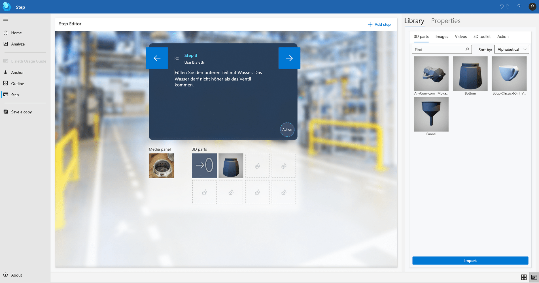Open Anchor in the sidebar
The image size is (539, 283).
17,72
